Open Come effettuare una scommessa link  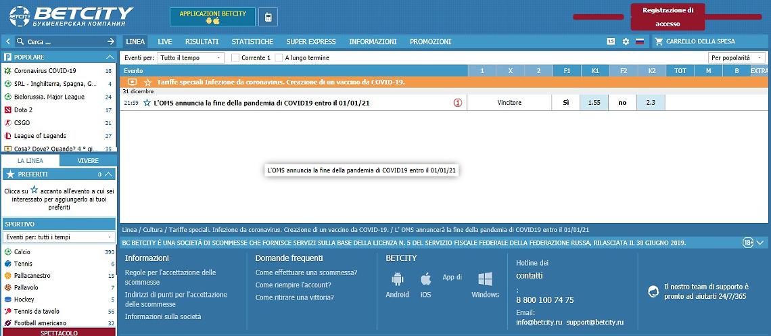click(x=306, y=272)
